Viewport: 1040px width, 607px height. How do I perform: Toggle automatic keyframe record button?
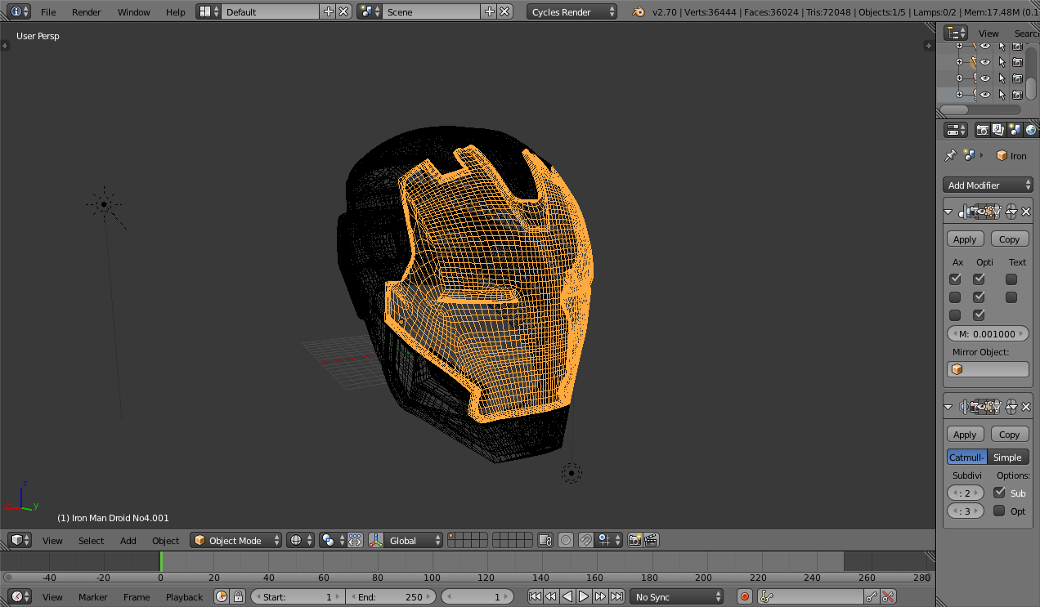point(745,596)
